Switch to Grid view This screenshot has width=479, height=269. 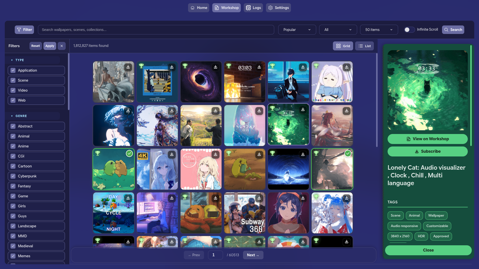click(343, 46)
